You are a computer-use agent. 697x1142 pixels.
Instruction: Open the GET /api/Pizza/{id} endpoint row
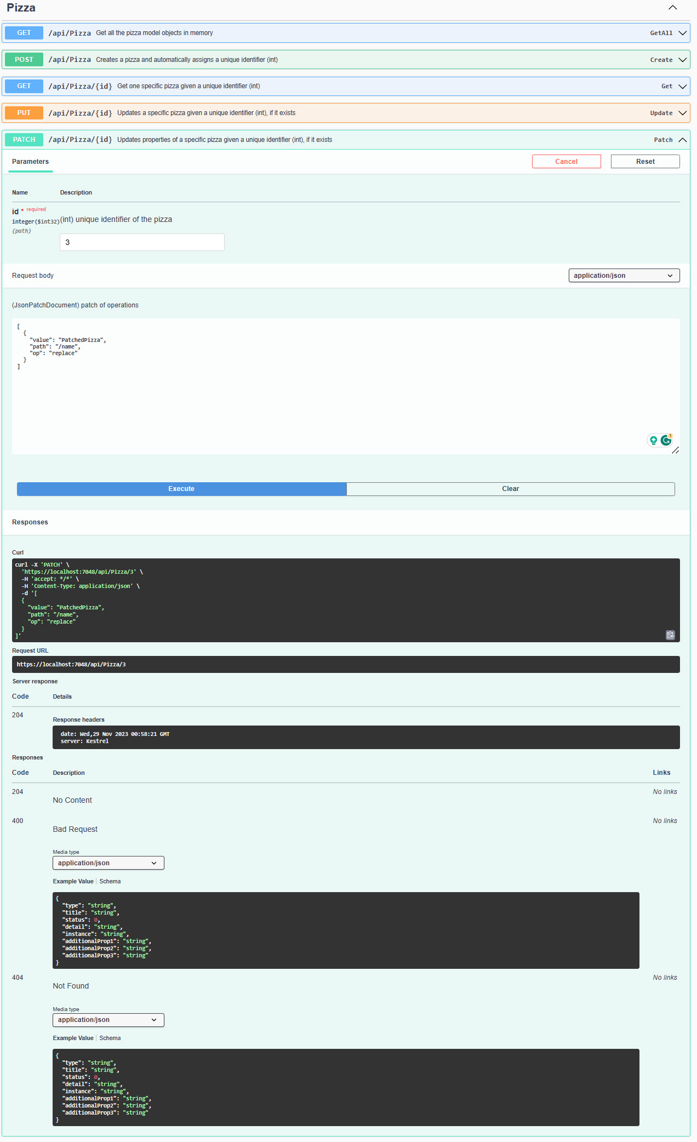click(x=345, y=86)
